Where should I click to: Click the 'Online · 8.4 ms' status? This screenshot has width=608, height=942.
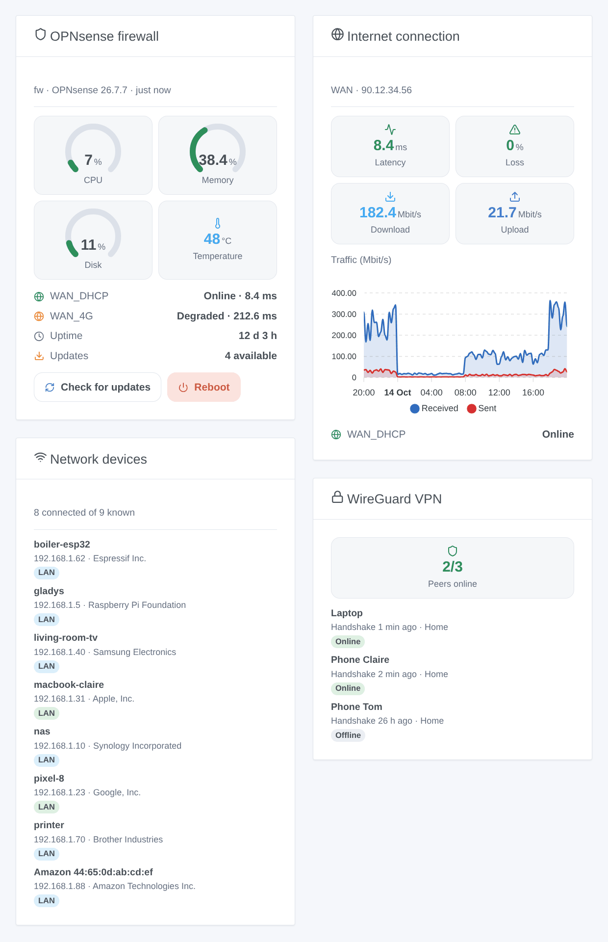click(240, 296)
